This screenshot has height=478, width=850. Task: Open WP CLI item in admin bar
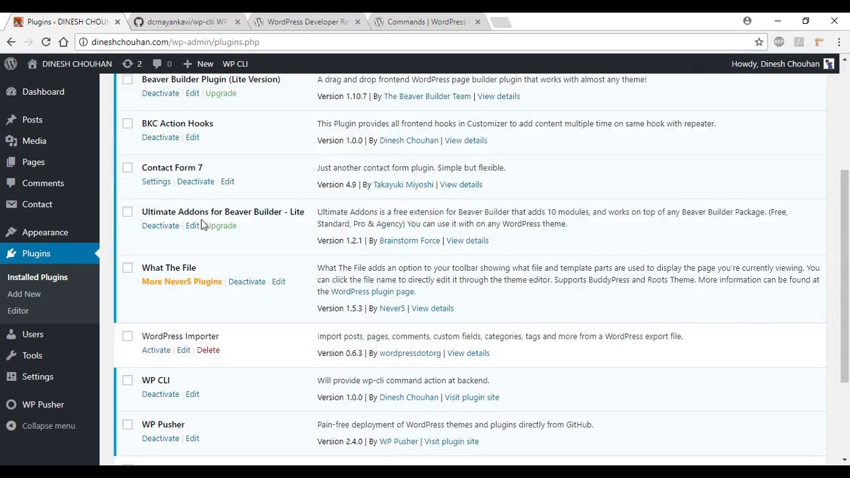coord(235,64)
